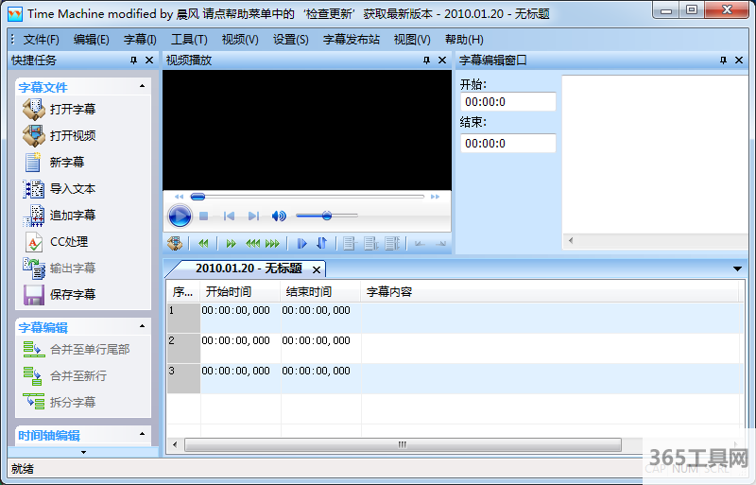Screen dimensions: 756x485
Task: Close the 快捷任务 panel
Action: [149, 61]
